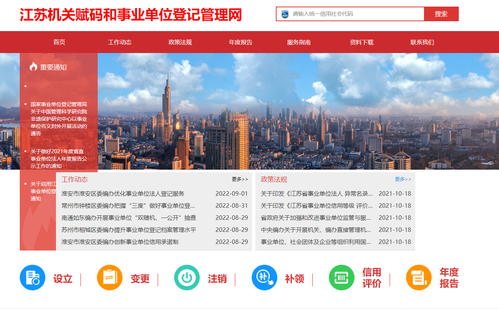Open the 工作动态 navigation menu item
This screenshot has height=309, width=499.
point(120,42)
